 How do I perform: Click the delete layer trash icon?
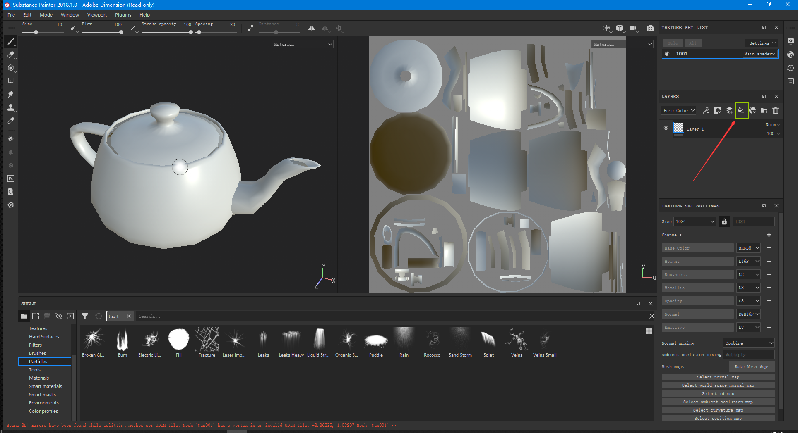coord(776,110)
